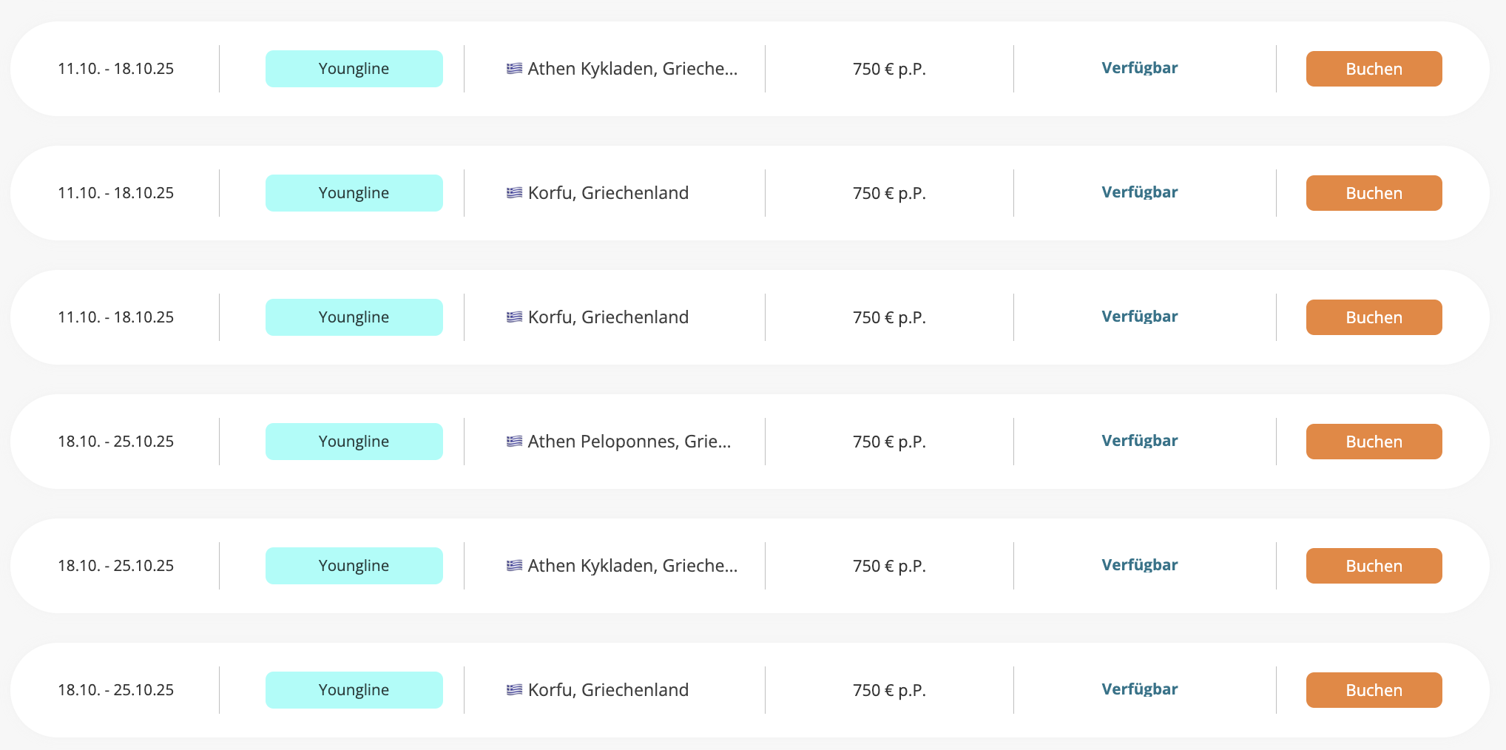Image resolution: width=1506 pixels, height=750 pixels.
Task: Book the 11.10. Athen Kykladen trip
Action: [1374, 69]
